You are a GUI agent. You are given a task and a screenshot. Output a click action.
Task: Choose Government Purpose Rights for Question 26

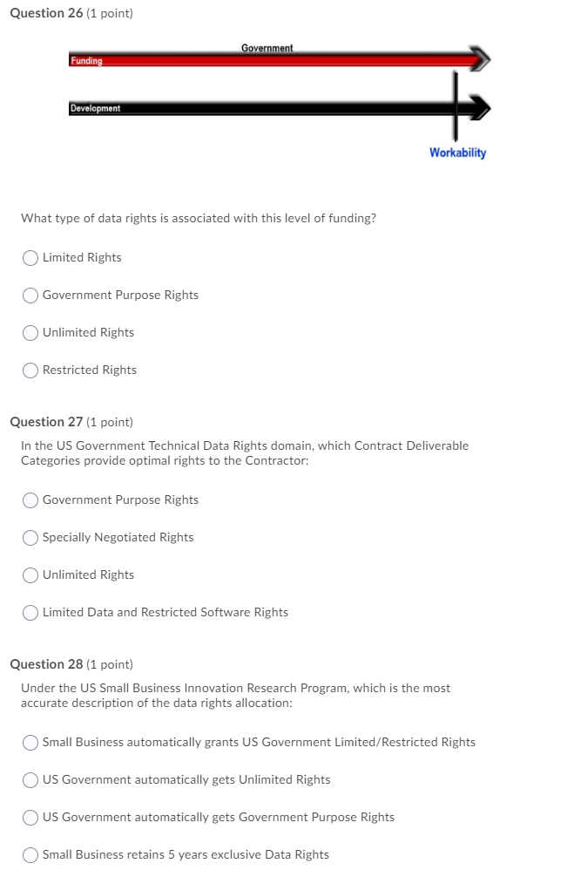click(x=30, y=295)
